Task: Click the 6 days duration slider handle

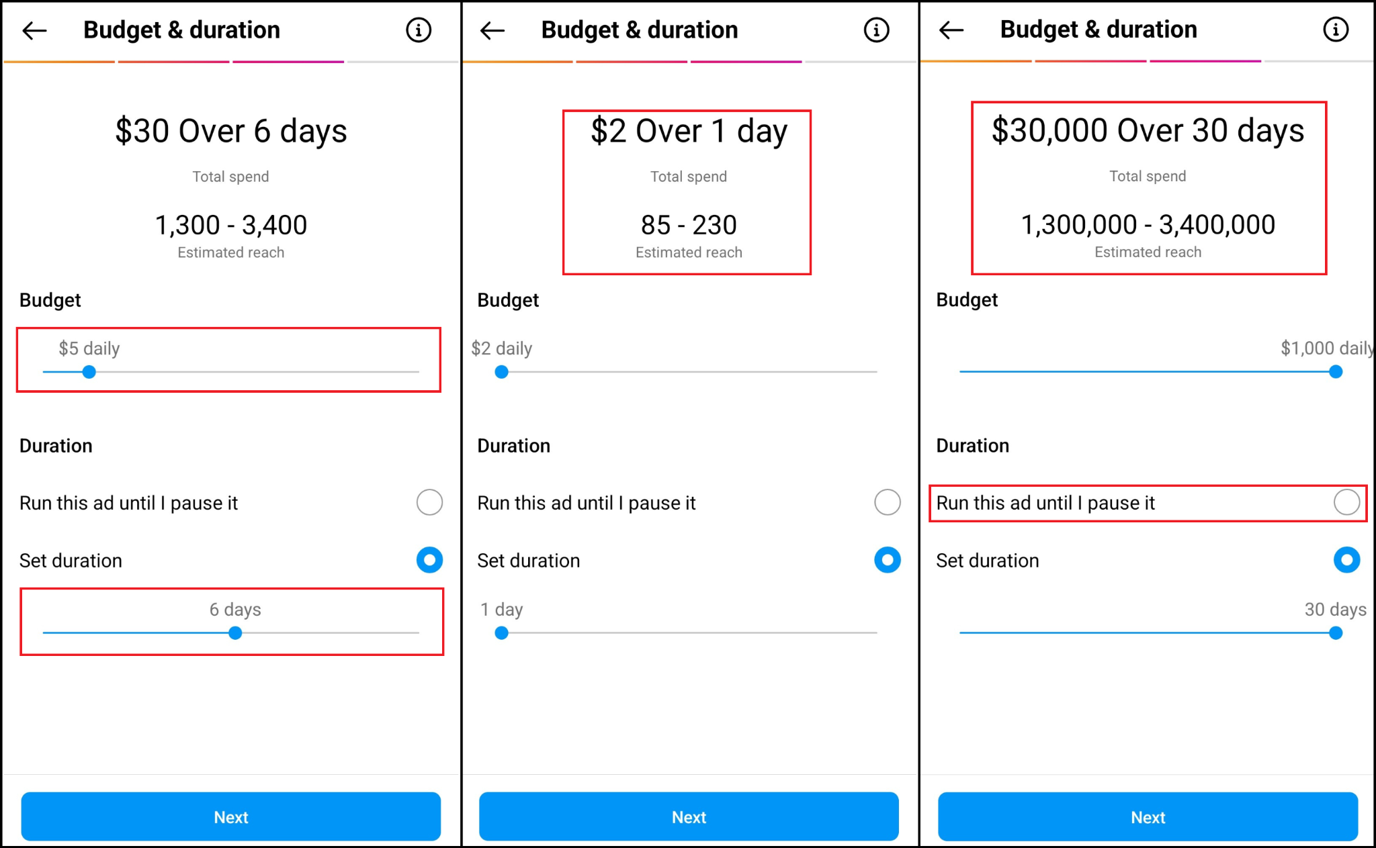Action: (235, 633)
